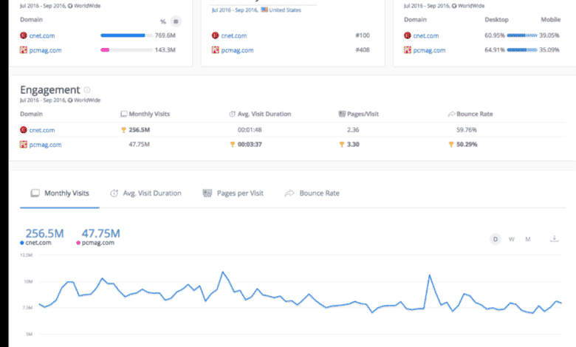576x347 pixels.
Task: Click cnet.com favicon in Engagement table
Action: (24, 130)
